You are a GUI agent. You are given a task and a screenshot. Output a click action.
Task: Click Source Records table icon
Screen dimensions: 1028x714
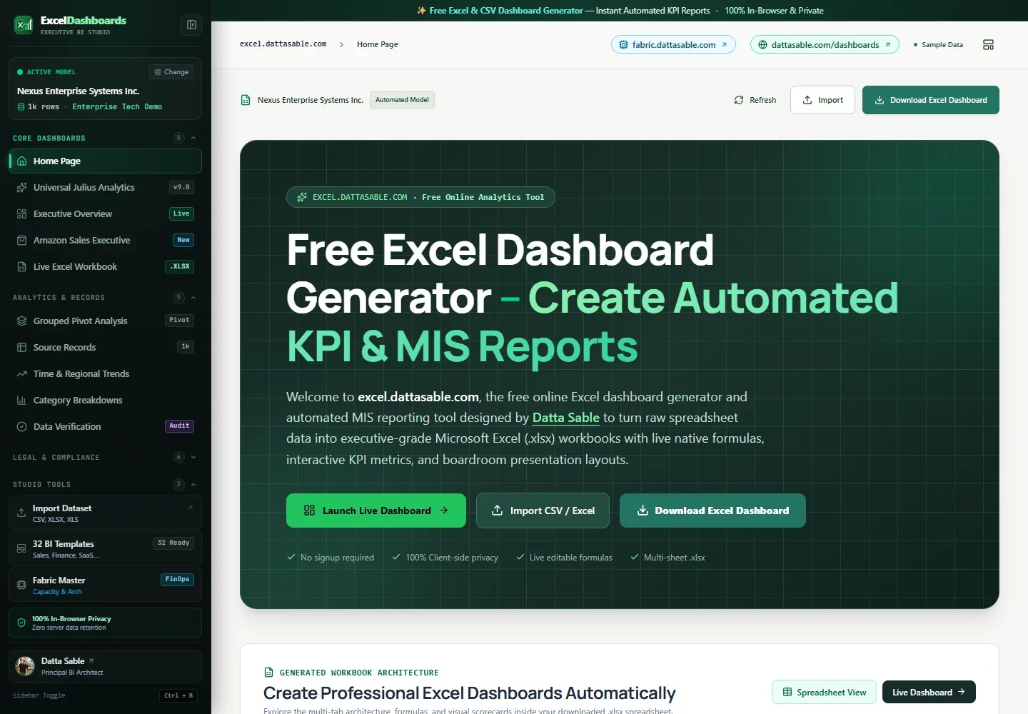(x=21, y=348)
